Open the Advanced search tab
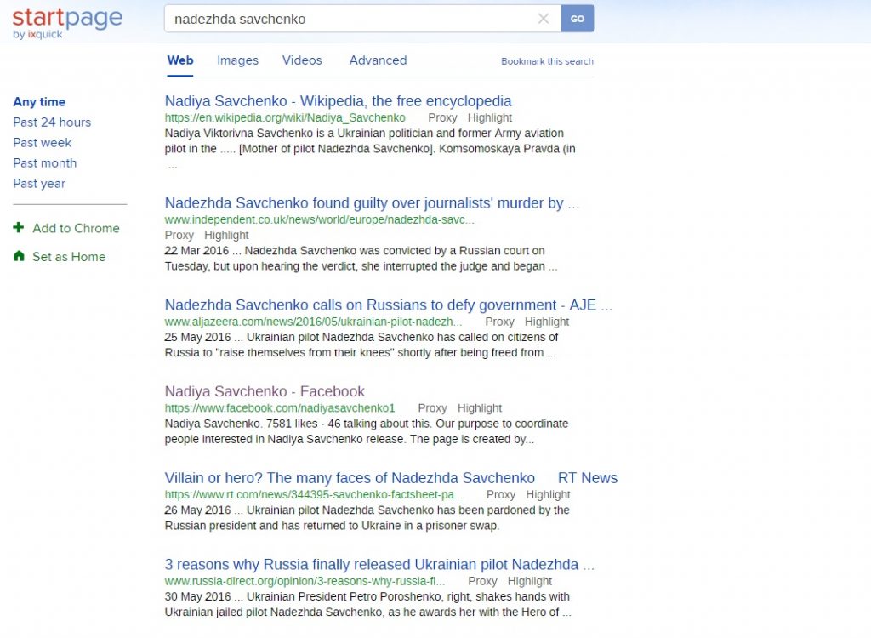 (378, 60)
